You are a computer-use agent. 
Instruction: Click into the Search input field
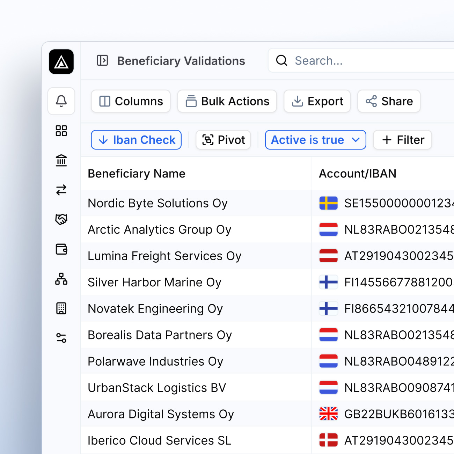click(367, 61)
